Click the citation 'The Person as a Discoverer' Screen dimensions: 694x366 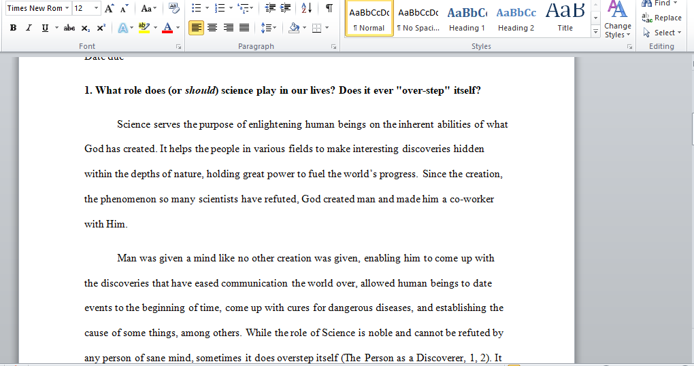(403, 358)
